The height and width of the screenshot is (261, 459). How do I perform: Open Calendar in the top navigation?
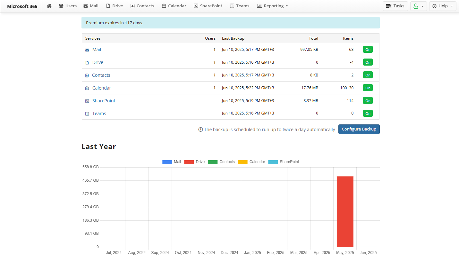[x=174, y=6]
